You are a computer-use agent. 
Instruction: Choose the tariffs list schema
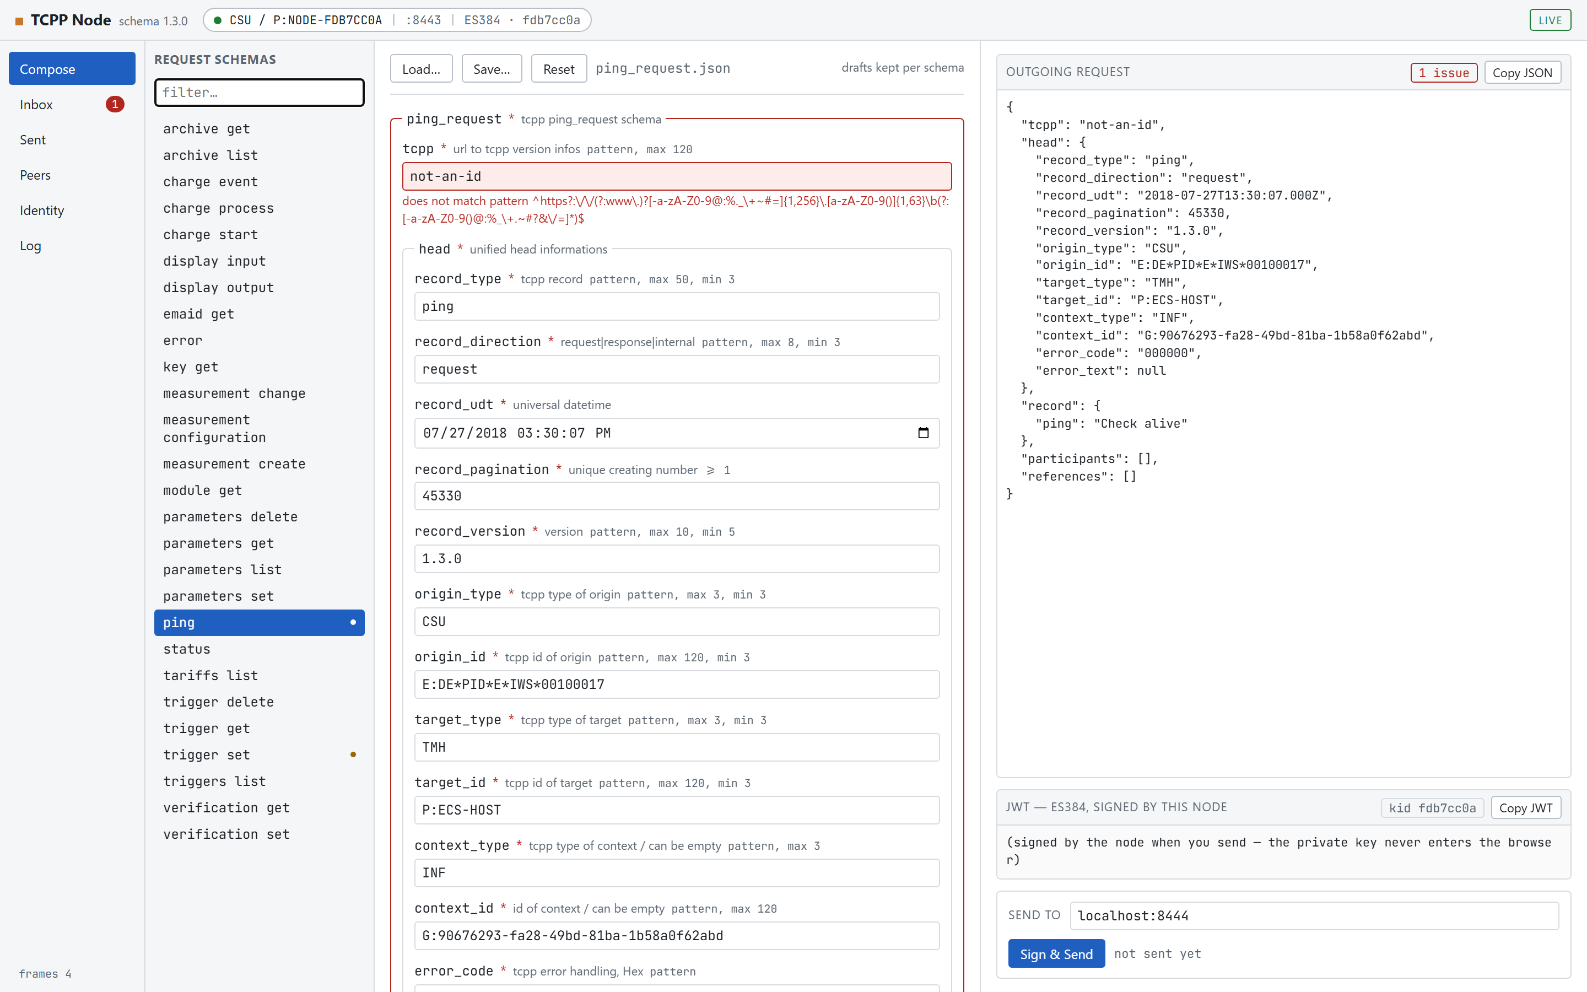click(259, 676)
